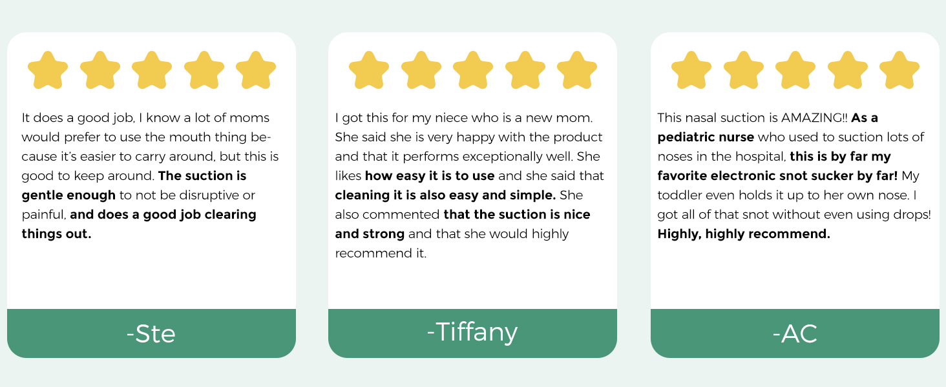946x387 pixels.
Task: Select the fourth star in AC's review
Action: click(848, 70)
